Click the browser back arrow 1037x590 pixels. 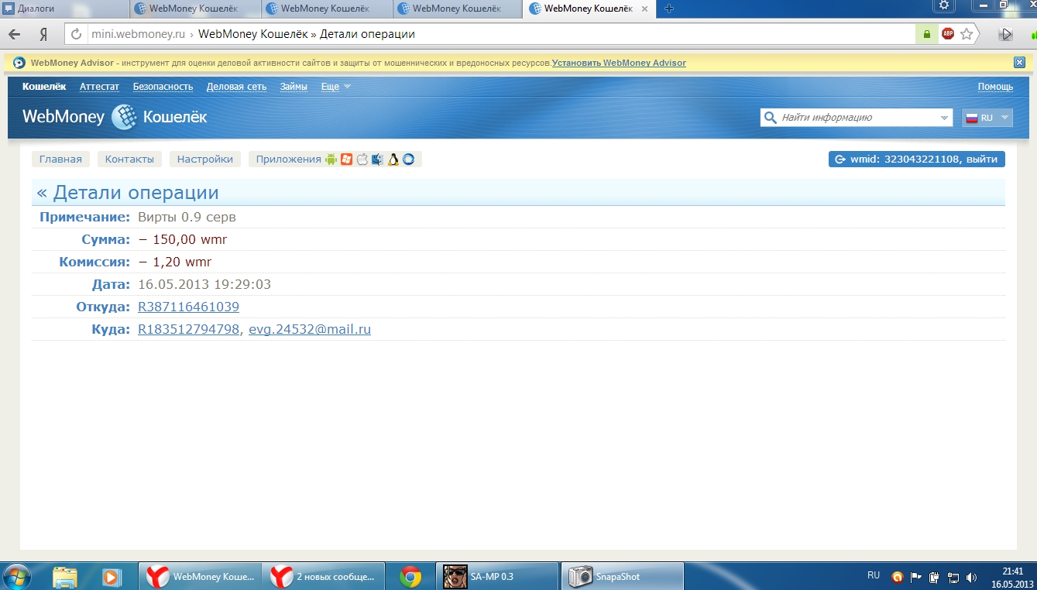14,34
